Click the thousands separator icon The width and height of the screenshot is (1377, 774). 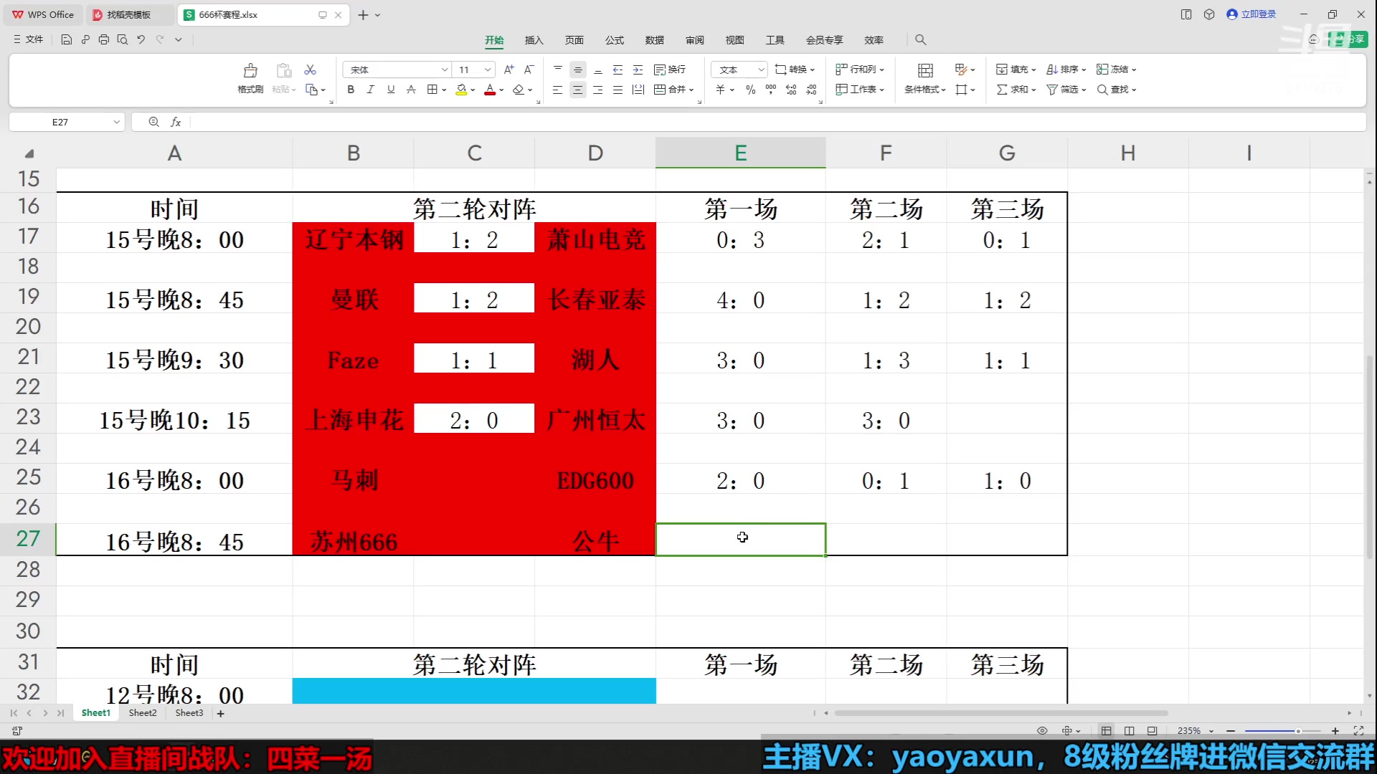771,90
